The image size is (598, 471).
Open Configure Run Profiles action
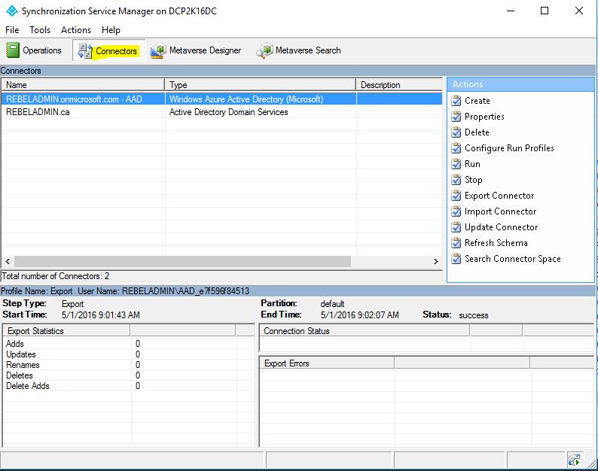(509, 148)
